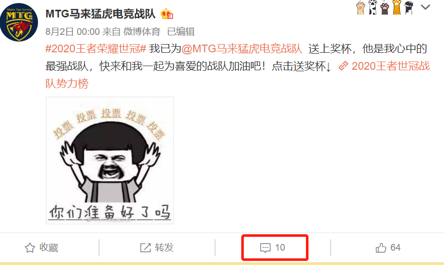Toggle the thumbs-up like icon

[x=381, y=248]
